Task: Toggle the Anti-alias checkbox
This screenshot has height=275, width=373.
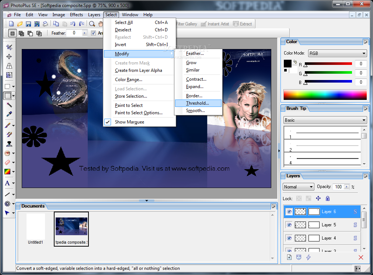Action: [94, 33]
